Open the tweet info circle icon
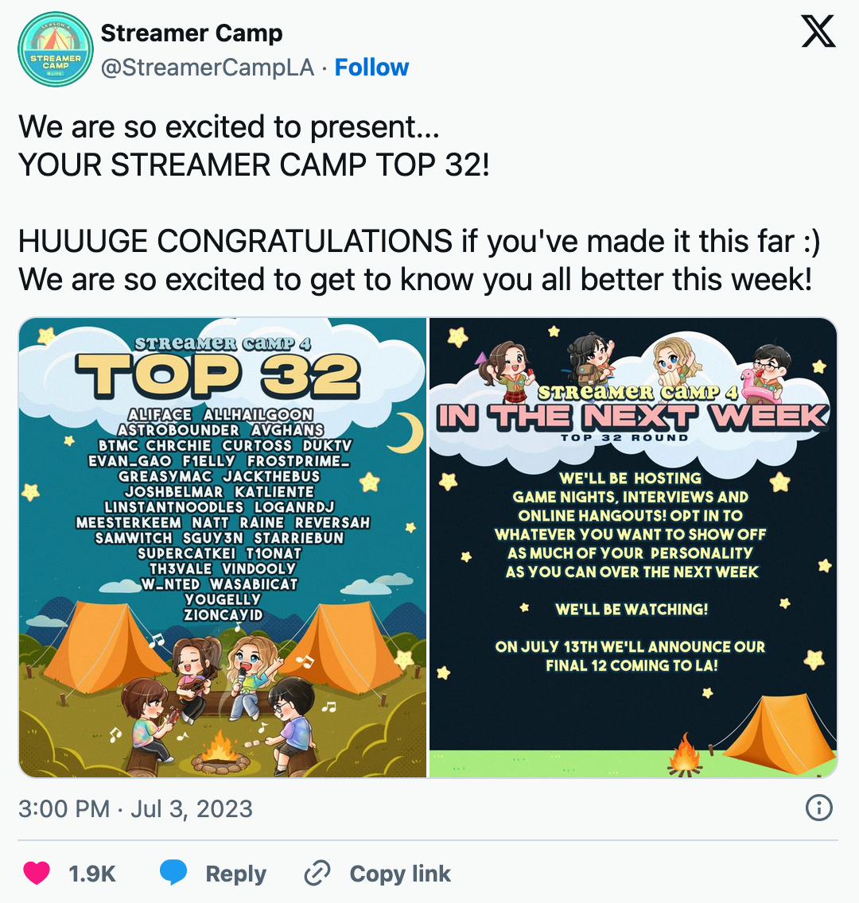 tap(818, 808)
